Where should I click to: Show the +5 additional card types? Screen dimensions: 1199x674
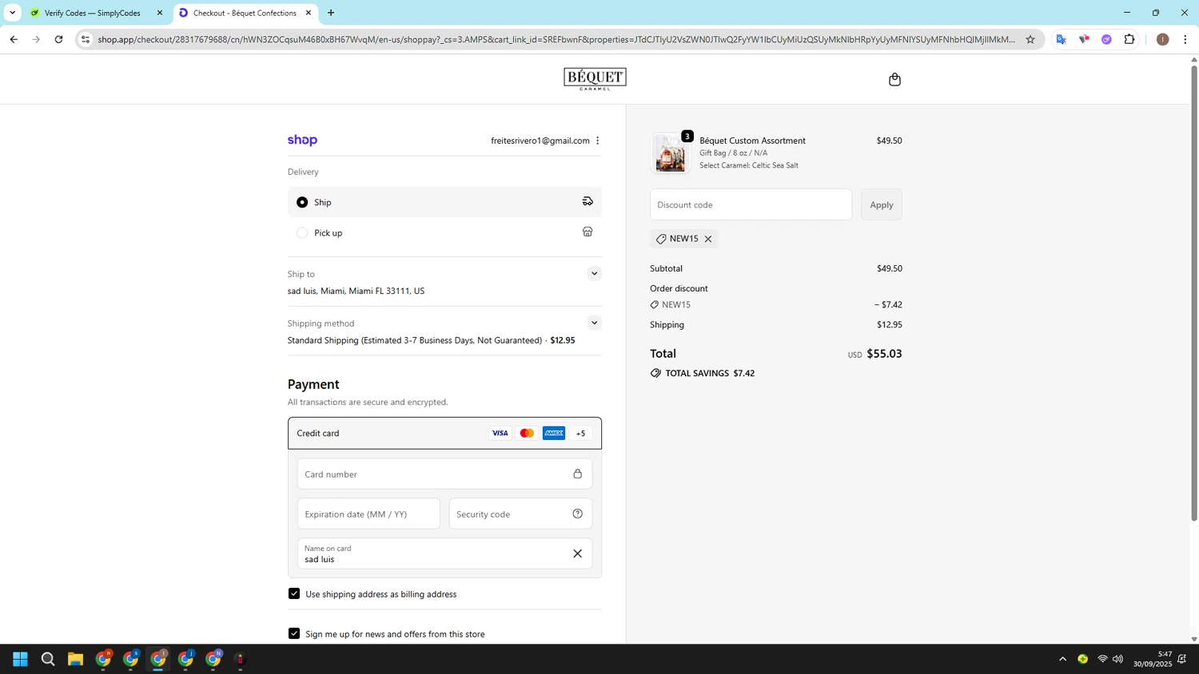click(x=580, y=433)
